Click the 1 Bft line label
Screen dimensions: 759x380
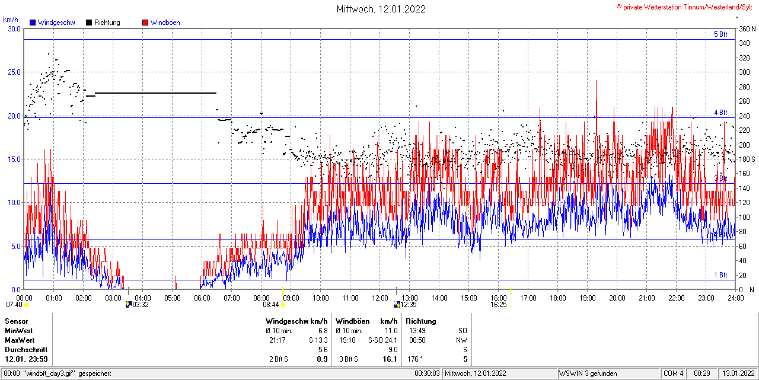pyautogui.click(x=720, y=275)
